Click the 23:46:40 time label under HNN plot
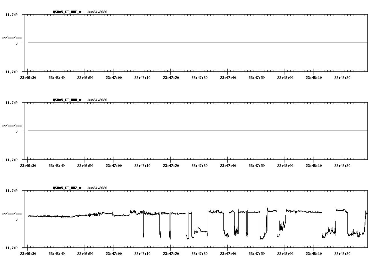388x264 pixels. coord(57,166)
